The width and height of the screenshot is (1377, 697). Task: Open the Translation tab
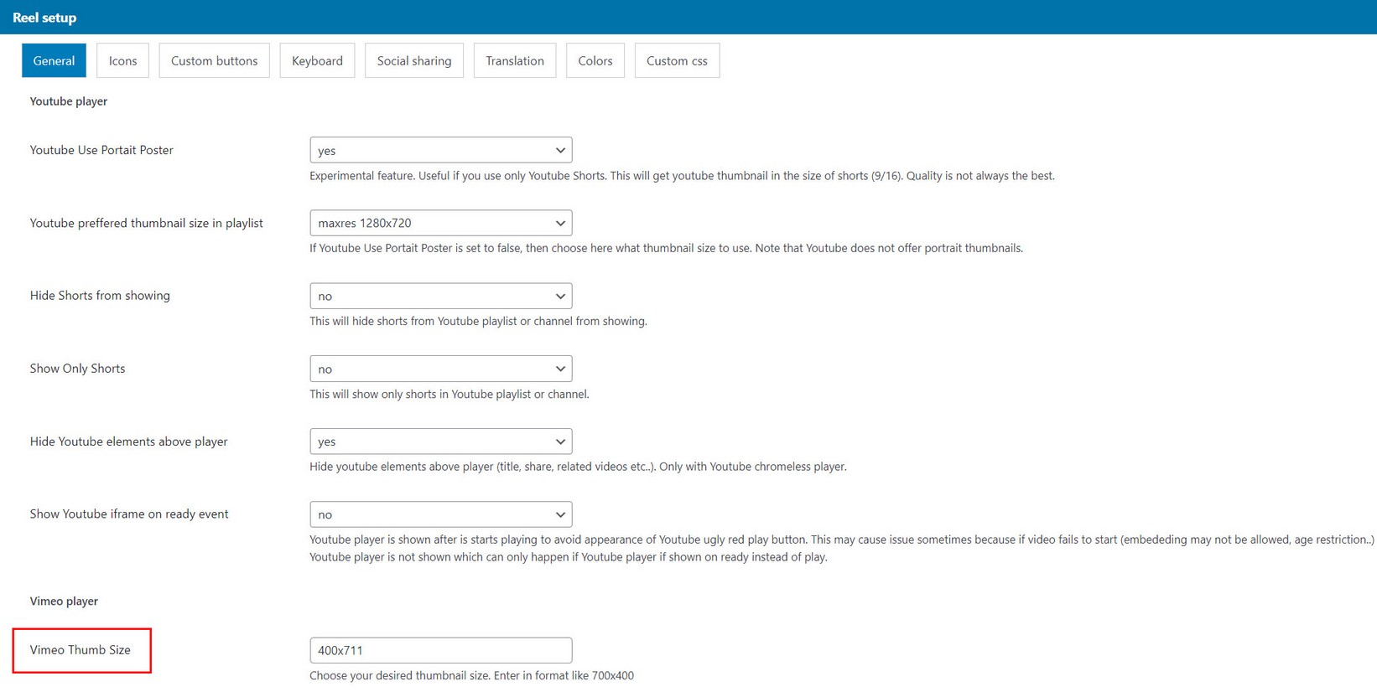tap(514, 60)
